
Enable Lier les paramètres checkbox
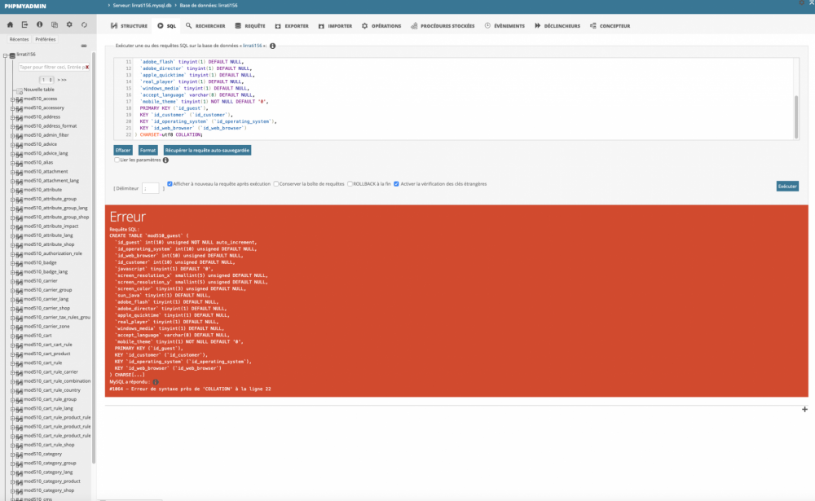[x=117, y=160]
